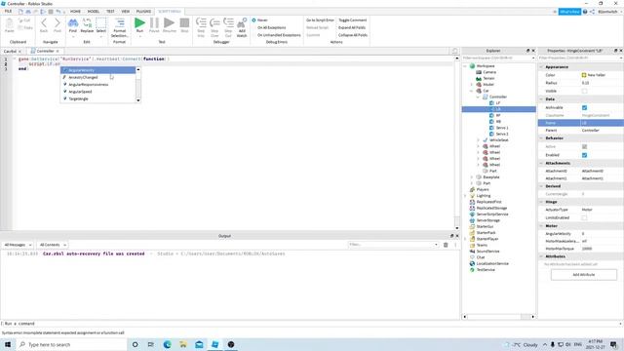
Task: Click the Step Into debugger icon
Action: pos(201,23)
